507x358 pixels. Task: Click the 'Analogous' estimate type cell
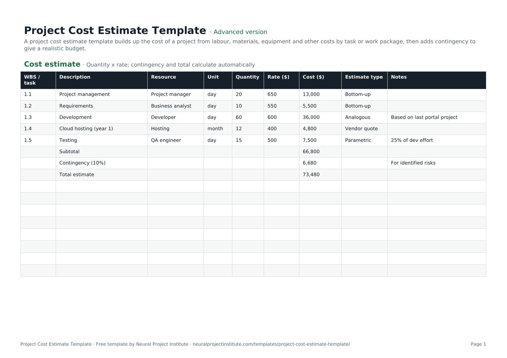point(364,117)
